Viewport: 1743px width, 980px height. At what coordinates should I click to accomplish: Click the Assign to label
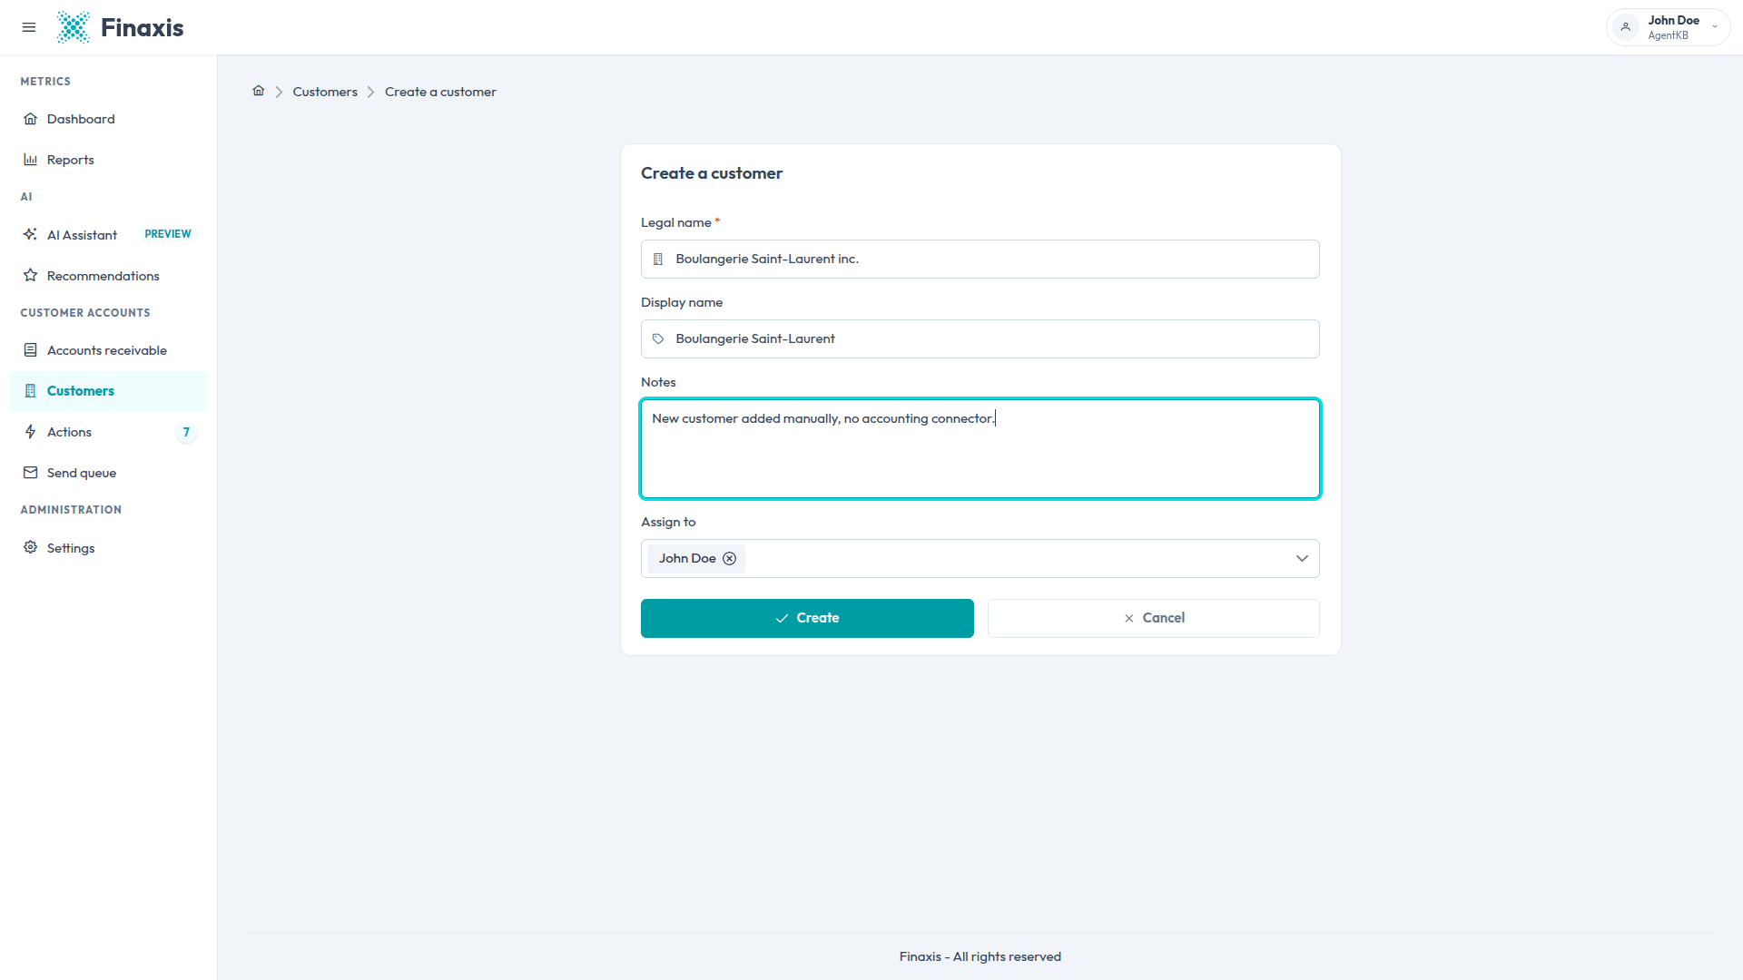pos(668,522)
